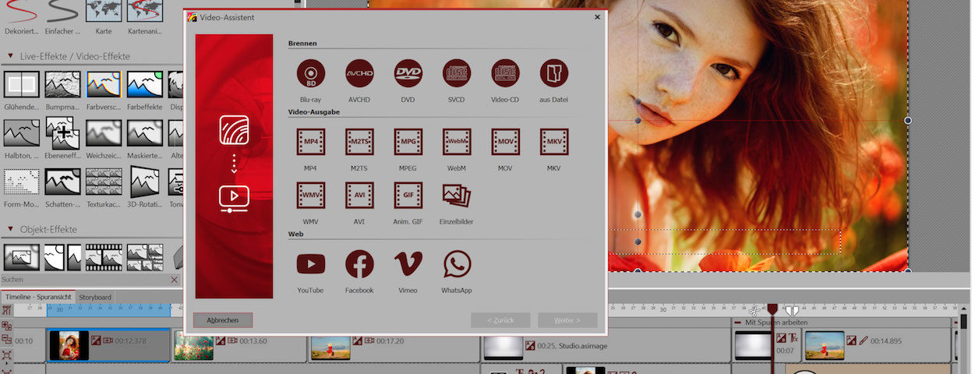Click into the Suchen search field

[84, 279]
